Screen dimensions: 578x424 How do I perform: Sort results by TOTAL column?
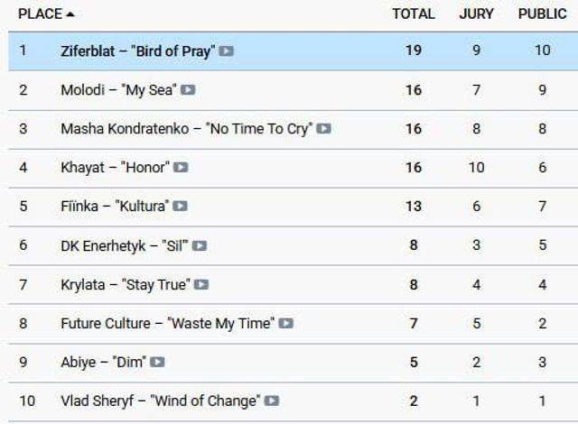413,14
